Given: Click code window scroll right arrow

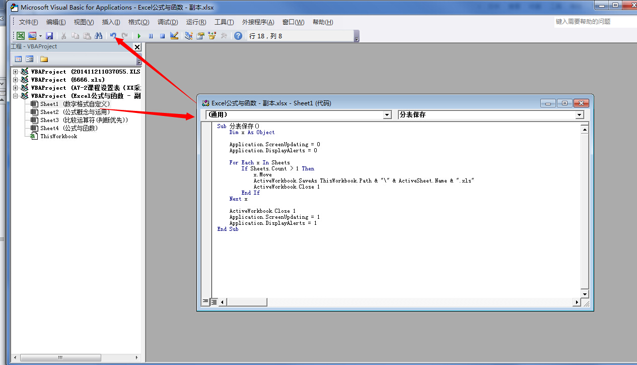Looking at the screenshot, I should click(577, 302).
